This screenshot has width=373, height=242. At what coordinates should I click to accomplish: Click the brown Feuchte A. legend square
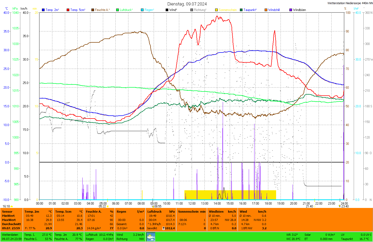(93, 10)
